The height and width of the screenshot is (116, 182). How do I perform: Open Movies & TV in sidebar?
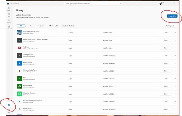pyautogui.click(x=9, y=27)
